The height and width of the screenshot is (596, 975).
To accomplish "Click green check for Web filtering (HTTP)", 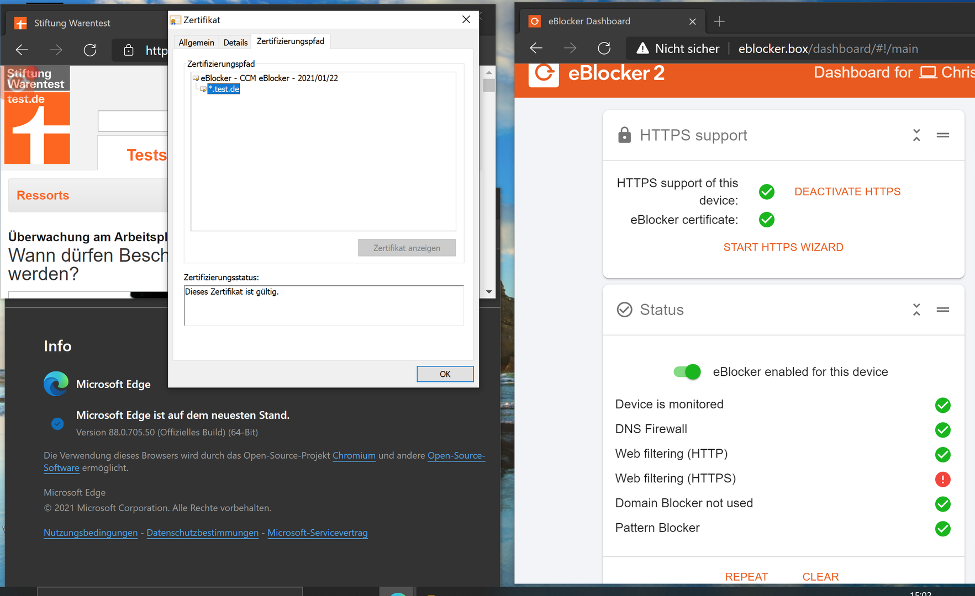I will click(x=943, y=455).
